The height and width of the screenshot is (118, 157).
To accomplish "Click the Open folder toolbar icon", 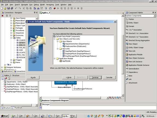I will (x=5, y=8).
